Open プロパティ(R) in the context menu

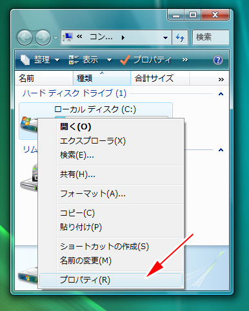pyautogui.click(x=111, y=280)
